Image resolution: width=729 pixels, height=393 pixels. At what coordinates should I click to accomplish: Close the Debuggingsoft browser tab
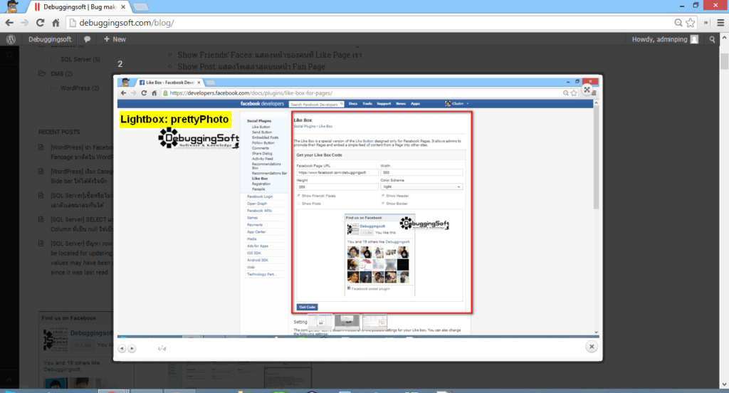pos(123,7)
